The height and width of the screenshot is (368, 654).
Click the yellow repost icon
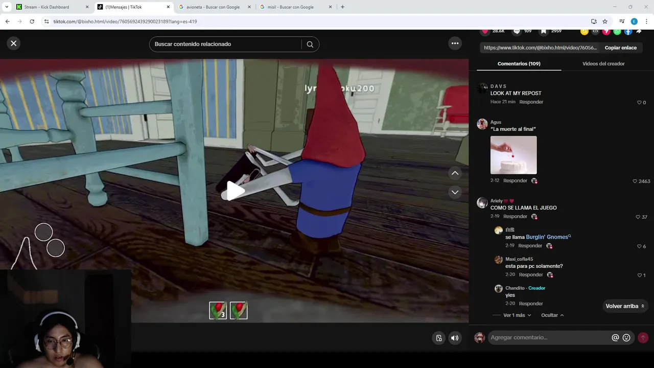(x=584, y=32)
